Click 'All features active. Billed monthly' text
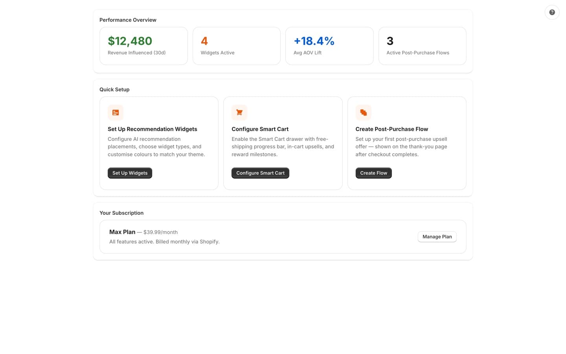566x354 pixels. (x=164, y=242)
